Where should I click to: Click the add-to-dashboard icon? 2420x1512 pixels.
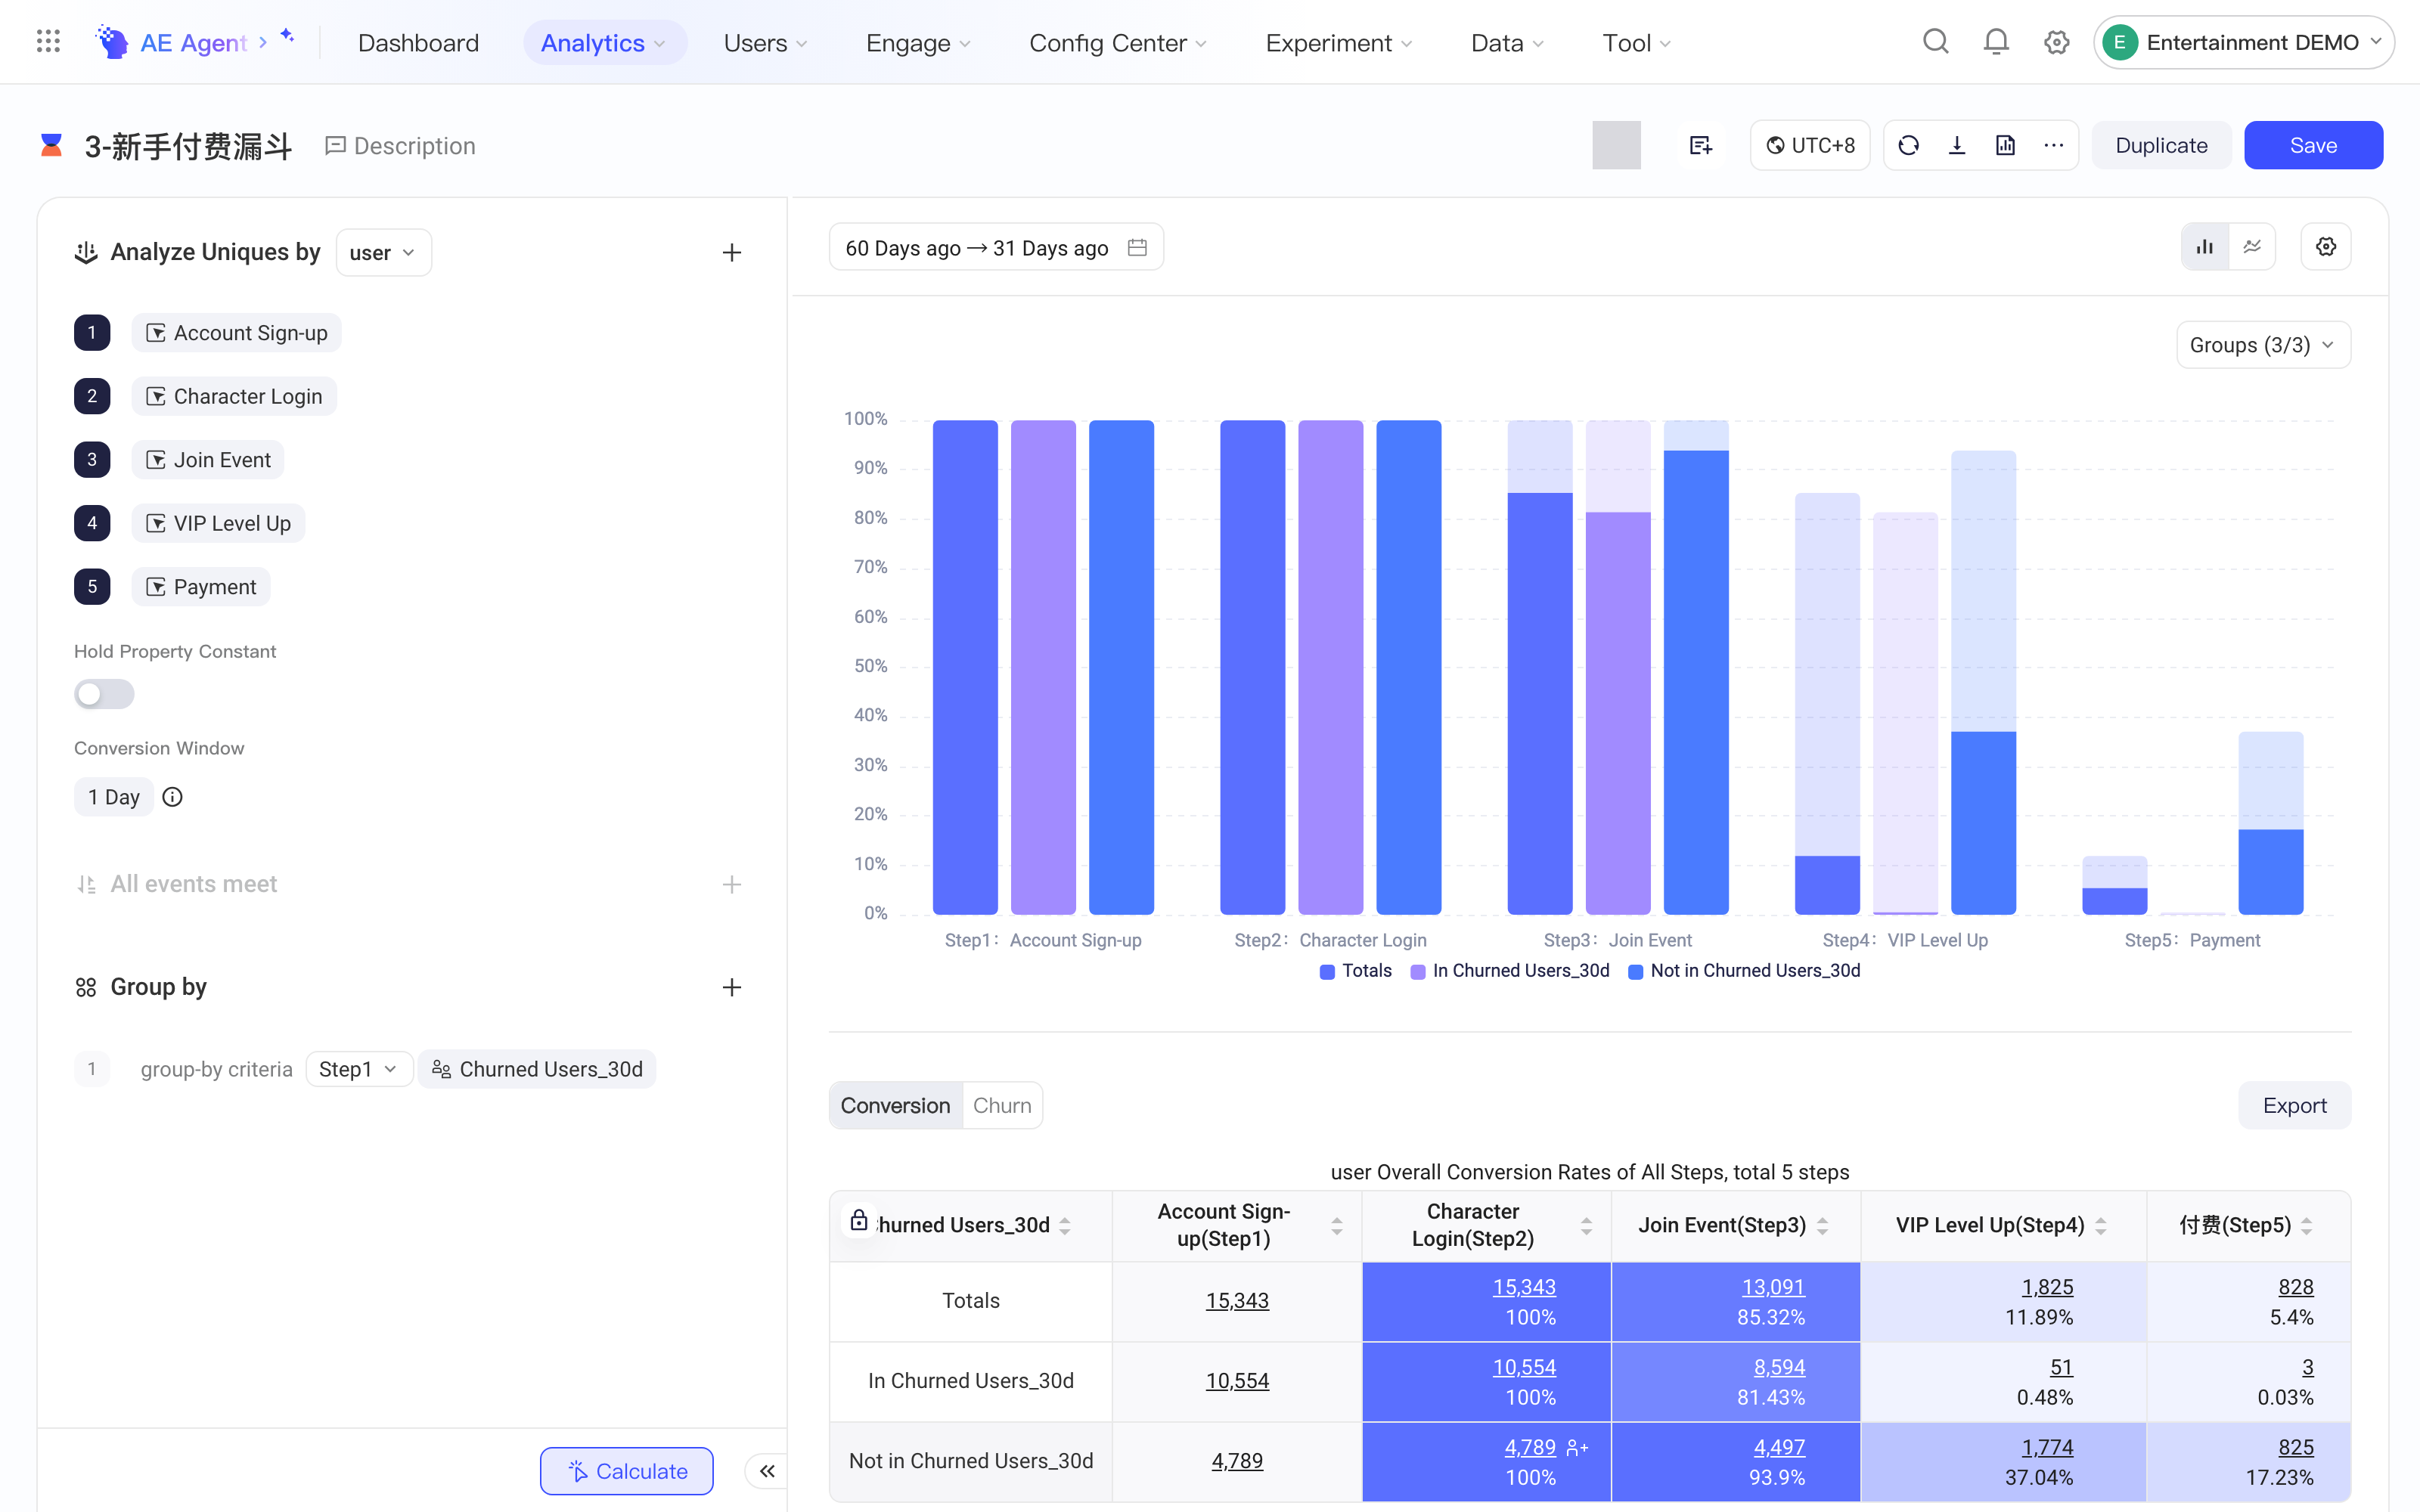point(1700,146)
